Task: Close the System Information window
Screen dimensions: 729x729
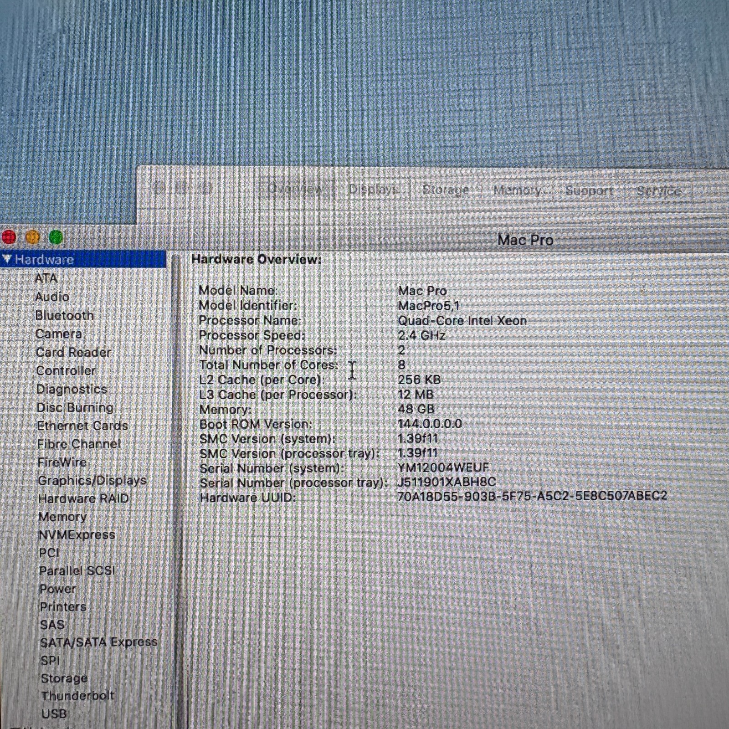Action: 9,237
